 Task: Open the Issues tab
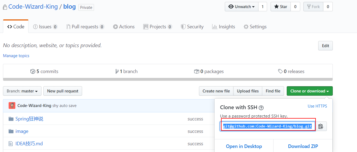45,27
